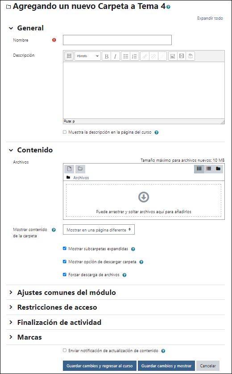The height and width of the screenshot is (374, 232).
Task: Open the Párrafo format dropdown
Action: click(x=87, y=56)
